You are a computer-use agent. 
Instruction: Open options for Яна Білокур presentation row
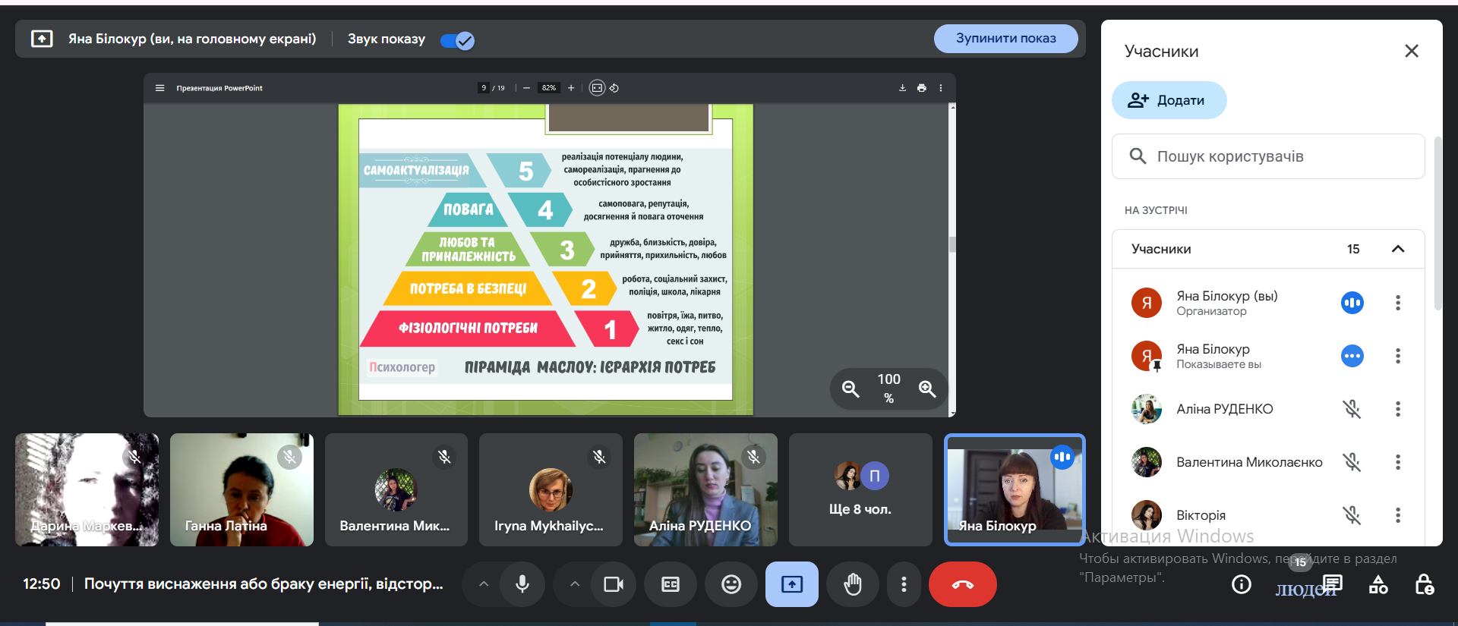[1398, 356]
